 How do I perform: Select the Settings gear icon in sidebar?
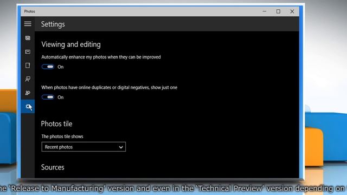coord(28,107)
